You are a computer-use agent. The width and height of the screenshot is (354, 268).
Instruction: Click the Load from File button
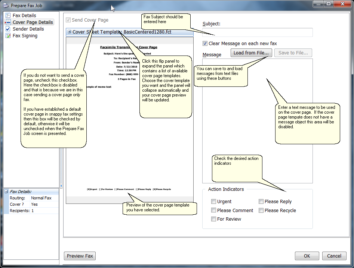pos(251,53)
